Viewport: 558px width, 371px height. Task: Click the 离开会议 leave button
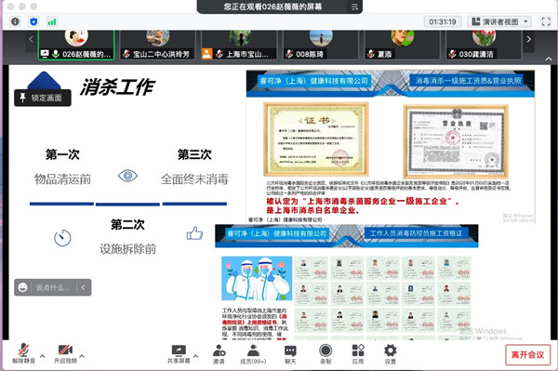[x=527, y=354]
